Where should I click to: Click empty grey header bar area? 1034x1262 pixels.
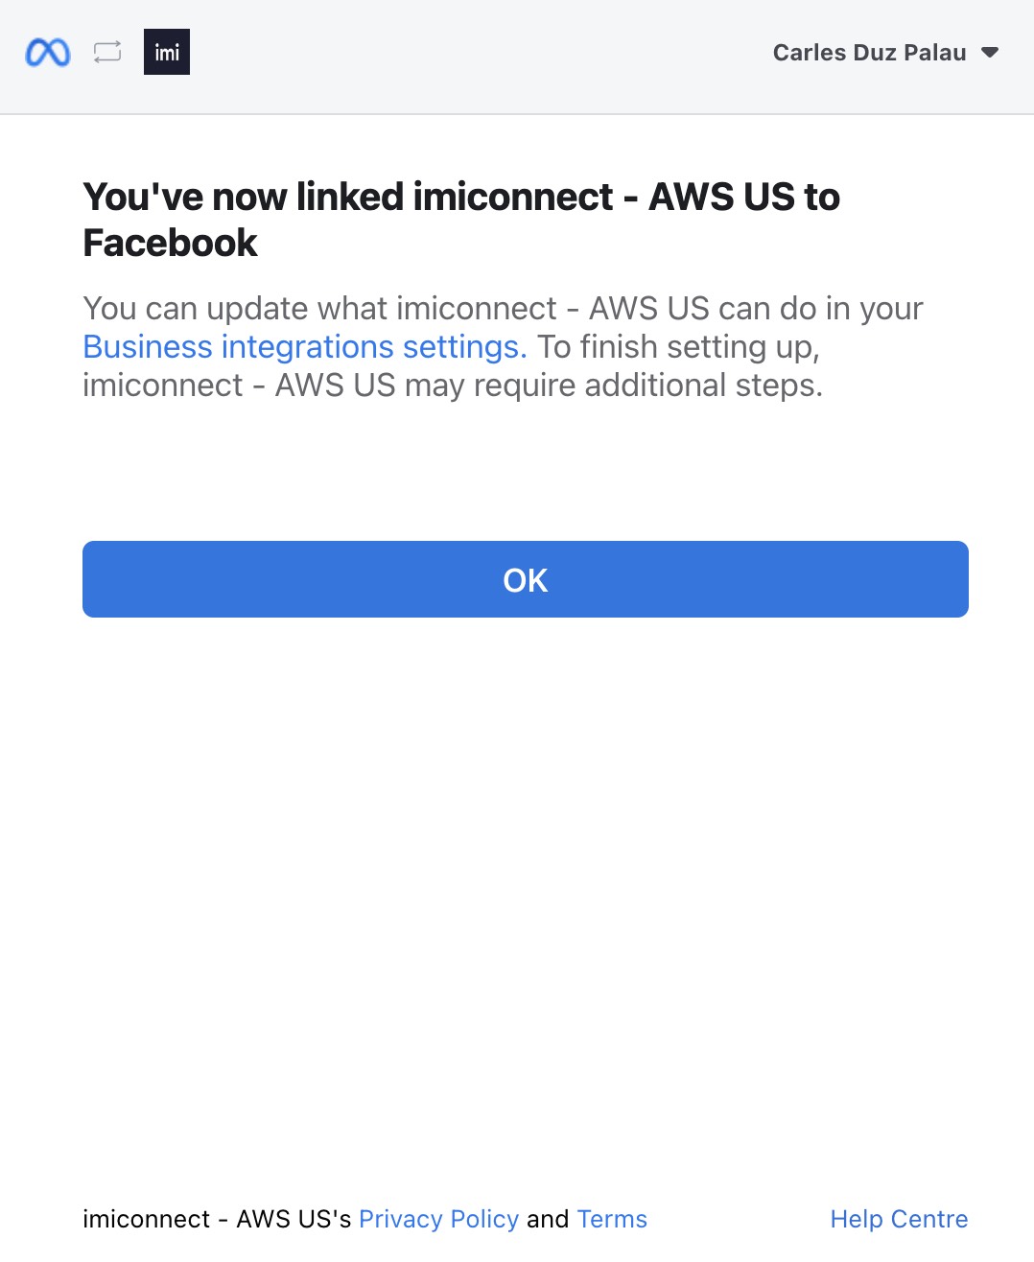click(480, 56)
